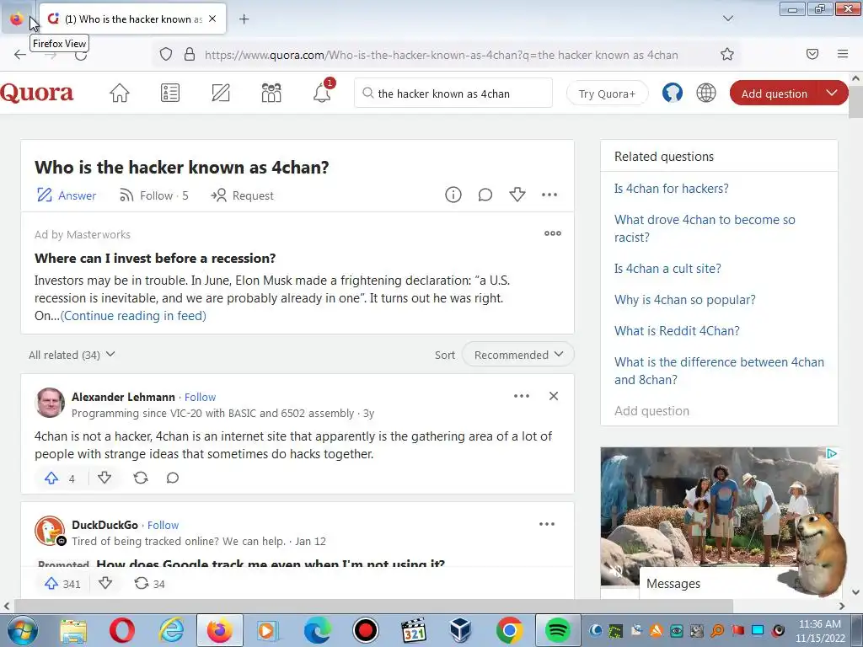Share the DuckDuckGo post
Screen dimensions: 863x647
(x=142, y=583)
